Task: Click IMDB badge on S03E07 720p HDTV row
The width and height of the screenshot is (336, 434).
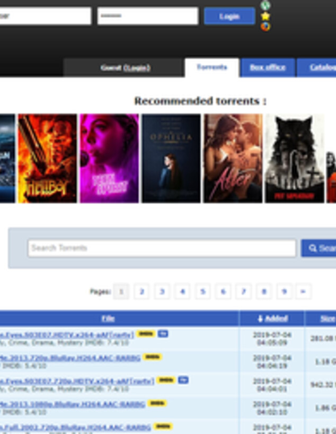Action: [x=166, y=380]
